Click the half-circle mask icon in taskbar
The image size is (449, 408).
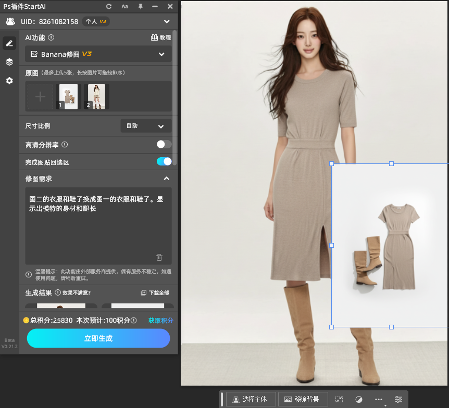(x=359, y=399)
